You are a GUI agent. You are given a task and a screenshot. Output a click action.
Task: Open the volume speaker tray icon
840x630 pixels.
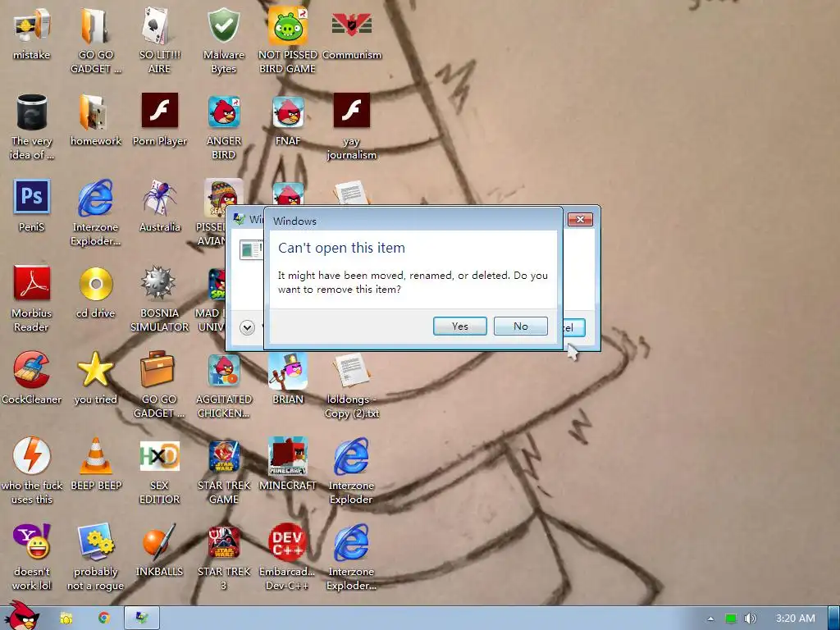[x=750, y=619]
